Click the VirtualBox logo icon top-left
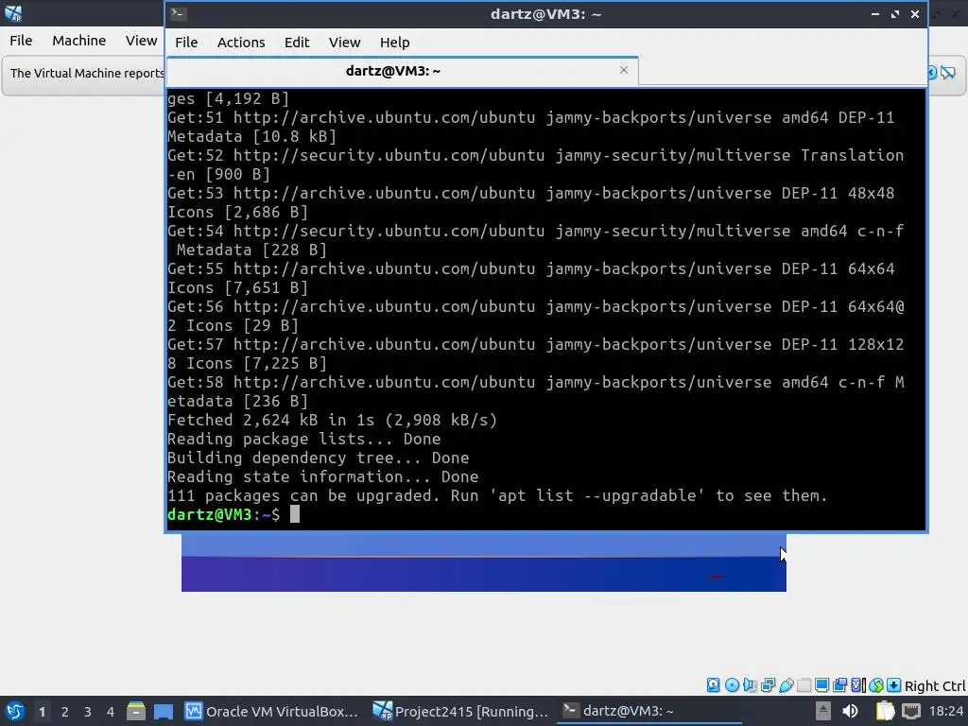 (x=13, y=12)
